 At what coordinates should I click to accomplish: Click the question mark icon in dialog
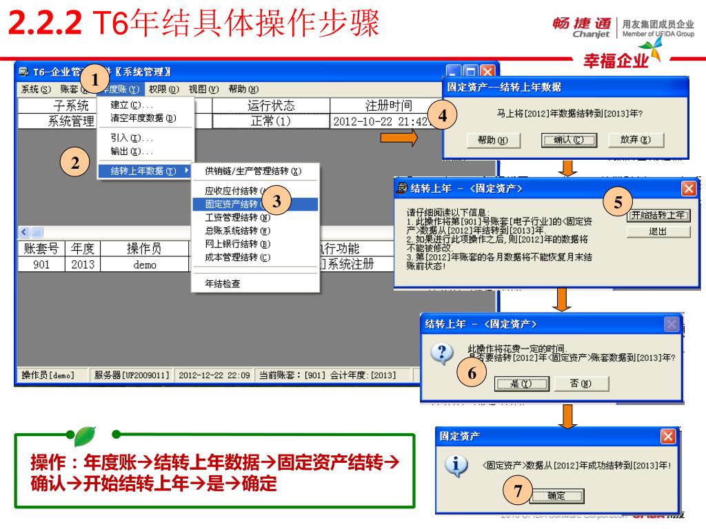pos(442,354)
